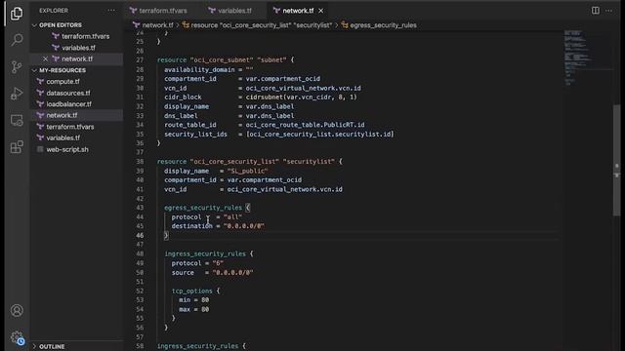Click the availability_domain line
This screenshot has width=625, height=351.
click(208, 69)
